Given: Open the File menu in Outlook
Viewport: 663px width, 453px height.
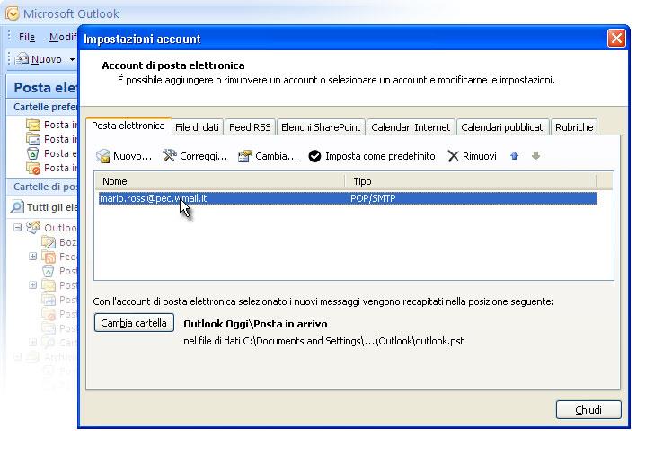Looking at the screenshot, I should pyautogui.click(x=27, y=37).
